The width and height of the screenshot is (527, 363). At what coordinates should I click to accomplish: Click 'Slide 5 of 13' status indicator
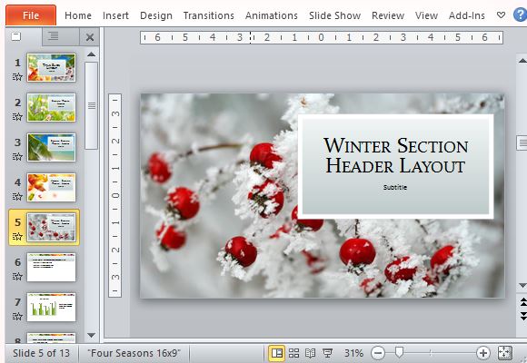[x=41, y=353]
